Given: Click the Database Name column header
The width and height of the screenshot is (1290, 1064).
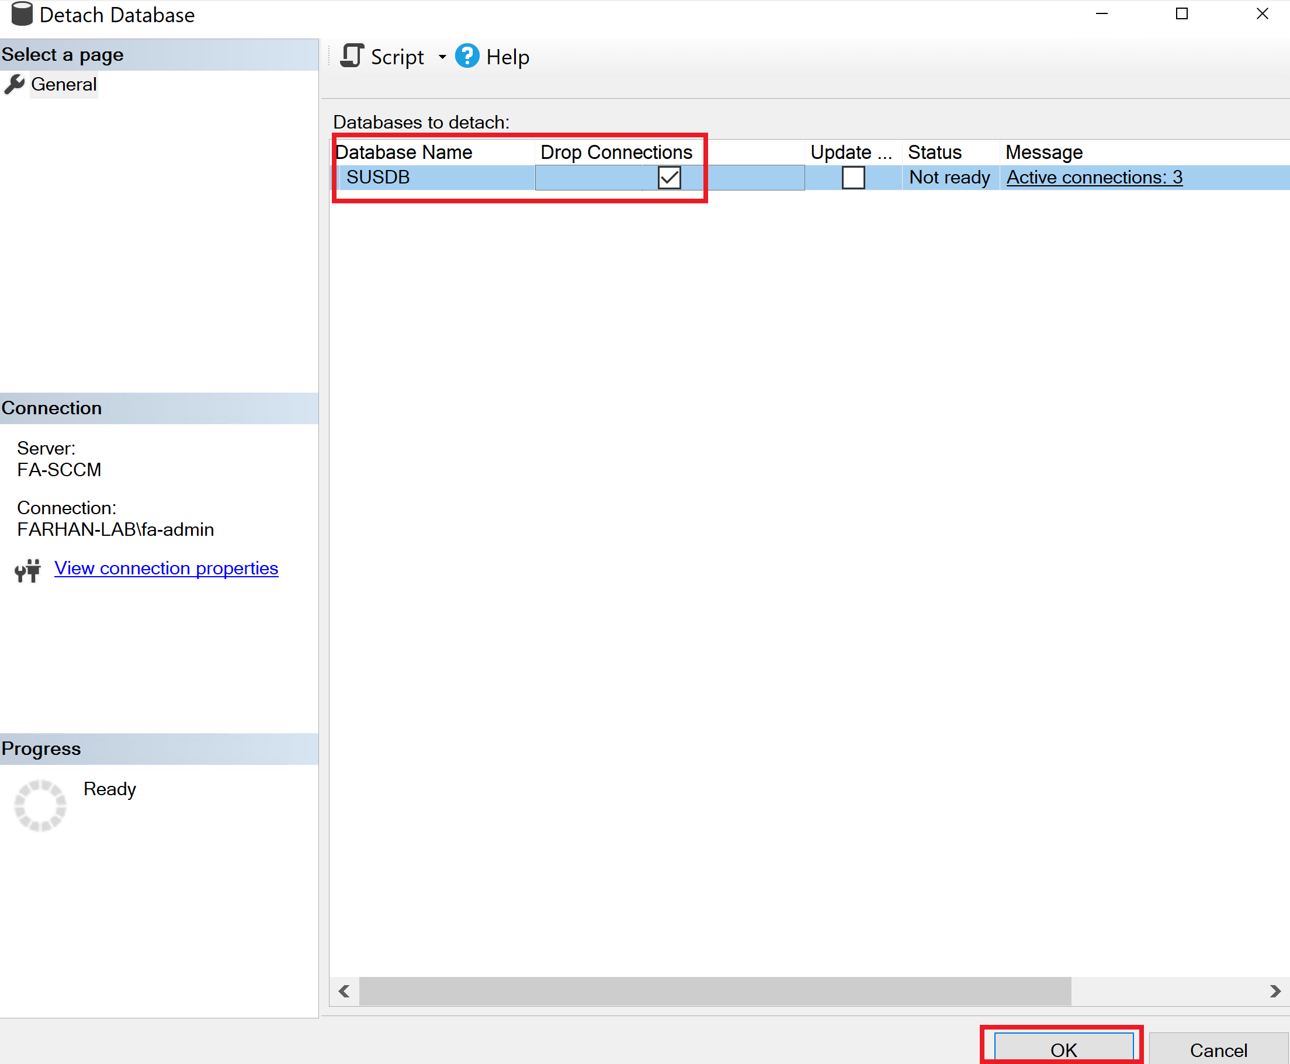Looking at the screenshot, I should tap(404, 152).
